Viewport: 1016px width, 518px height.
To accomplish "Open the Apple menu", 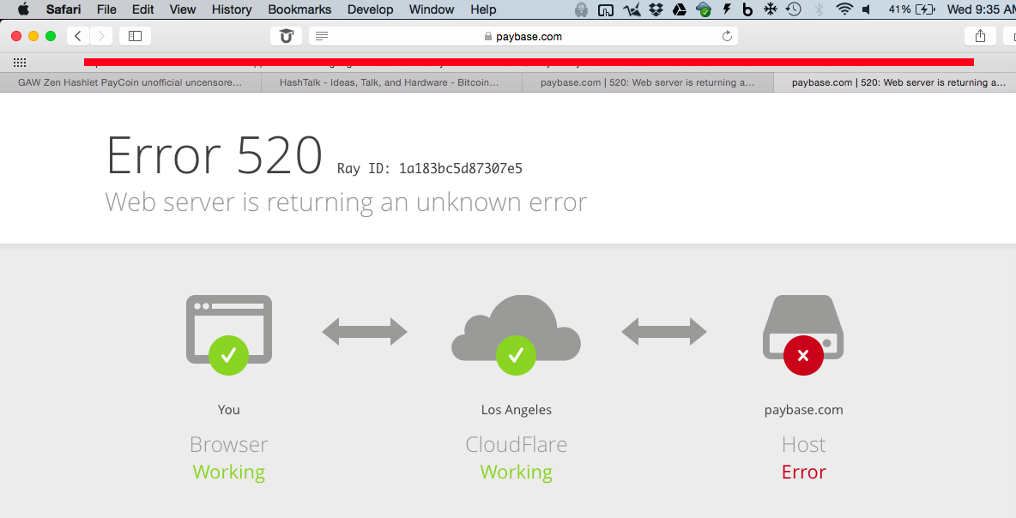I will click(x=23, y=9).
